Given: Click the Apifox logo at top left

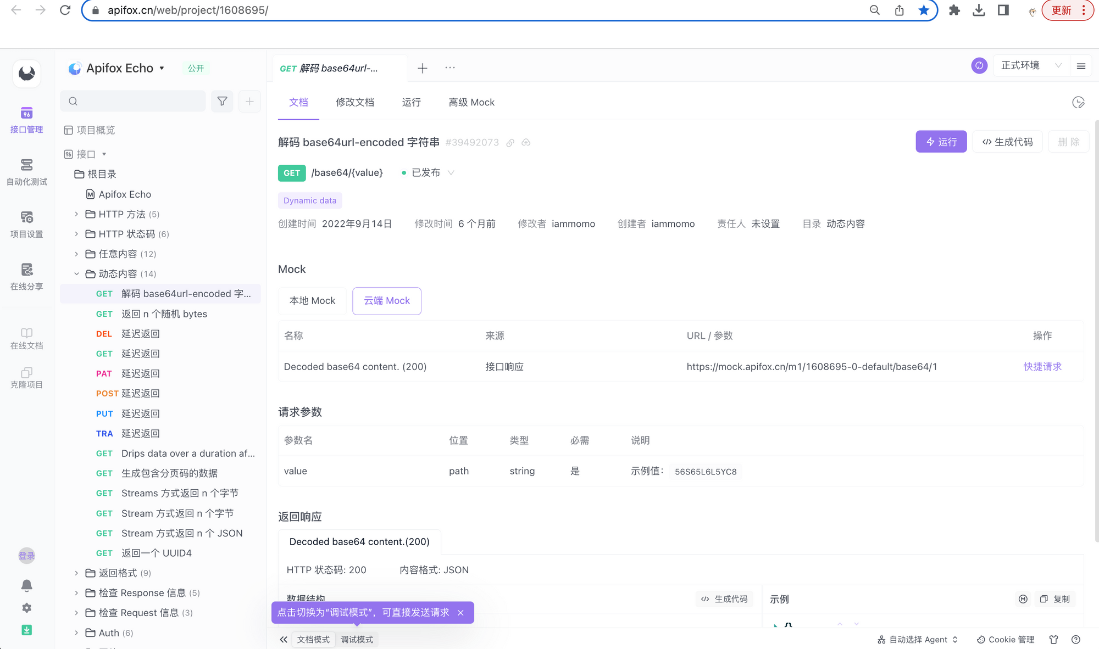Looking at the screenshot, I should [26, 73].
